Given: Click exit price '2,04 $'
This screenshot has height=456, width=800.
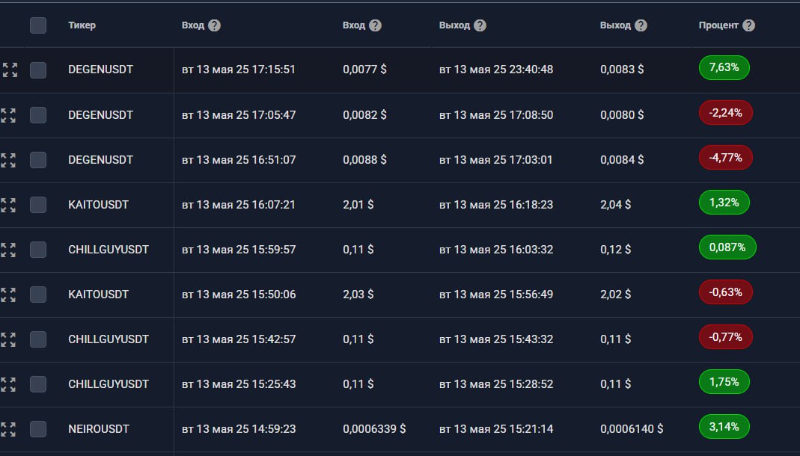Looking at the screenshot, I should [x=616, y=205].
